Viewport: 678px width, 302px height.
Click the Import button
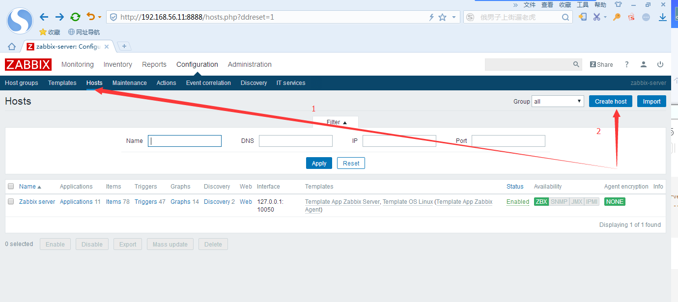[x=652, y=101]
